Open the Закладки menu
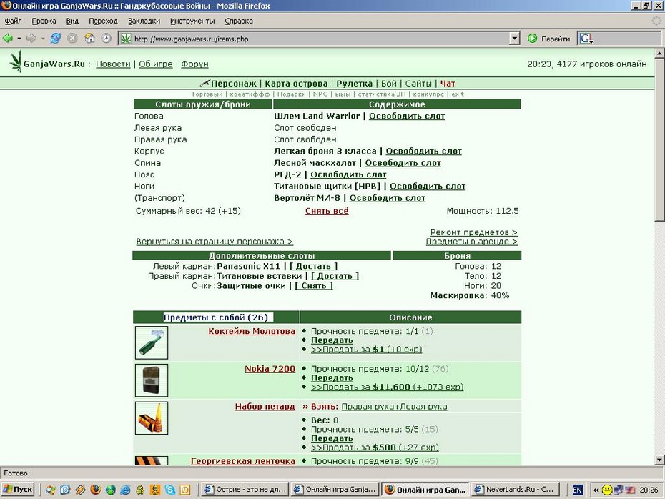 (x=144, y=21)
